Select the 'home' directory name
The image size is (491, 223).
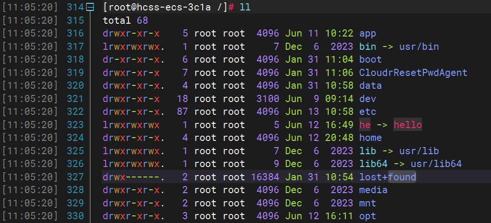point(371,138)
